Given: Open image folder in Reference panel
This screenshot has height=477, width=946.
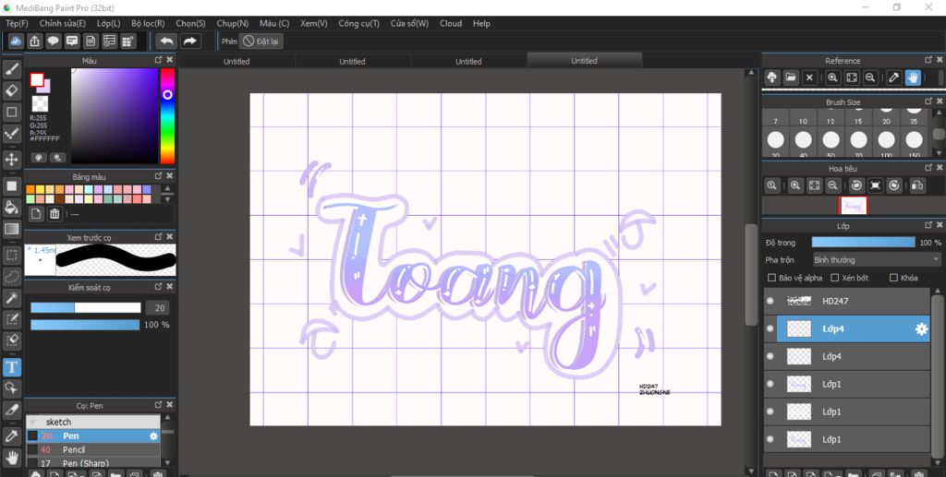Looking at the screenshot, I should pos(791,78).
